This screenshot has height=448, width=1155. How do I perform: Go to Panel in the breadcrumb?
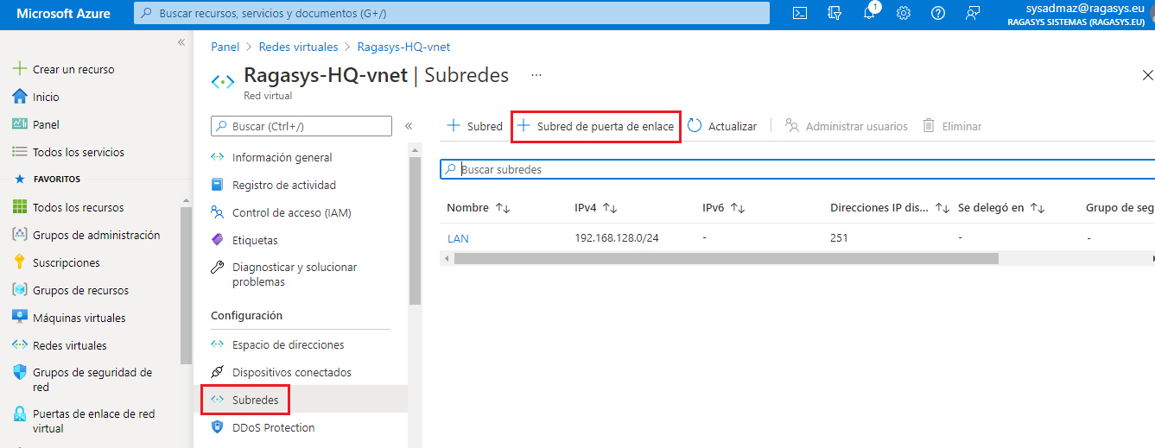tap(225, 47)
